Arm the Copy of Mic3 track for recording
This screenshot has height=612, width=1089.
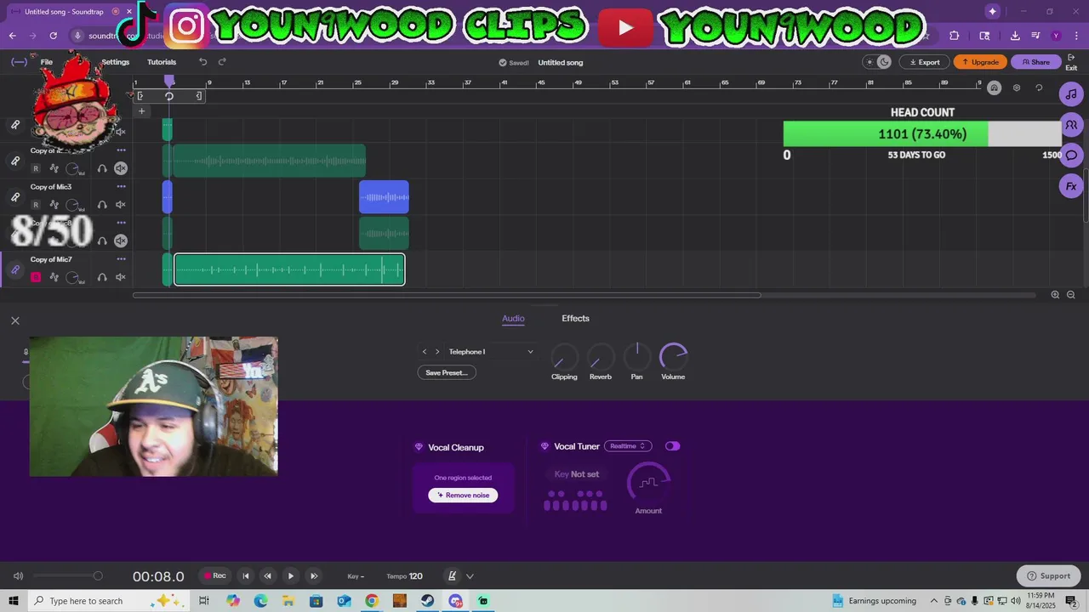[x=36, y=205]
